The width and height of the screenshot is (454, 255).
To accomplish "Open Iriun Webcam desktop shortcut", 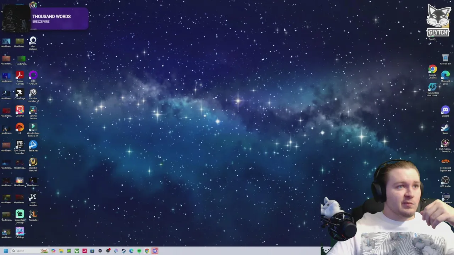I will (x=33, y=43).
